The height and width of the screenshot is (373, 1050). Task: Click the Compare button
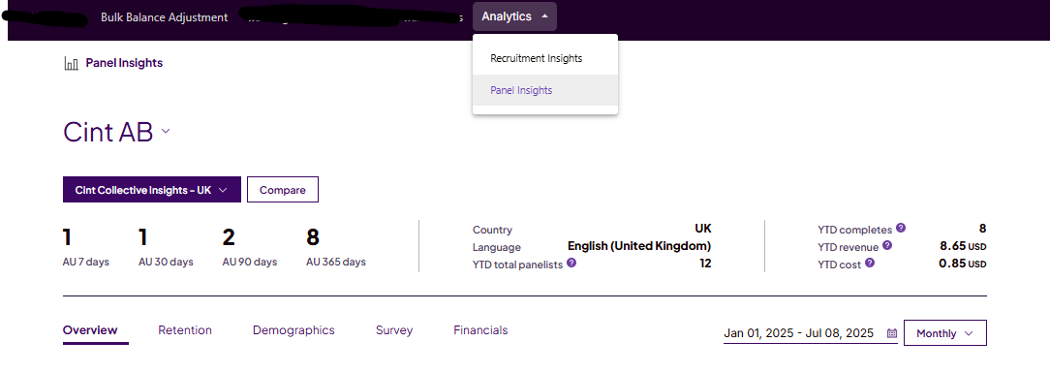click(x=283, y=190)
